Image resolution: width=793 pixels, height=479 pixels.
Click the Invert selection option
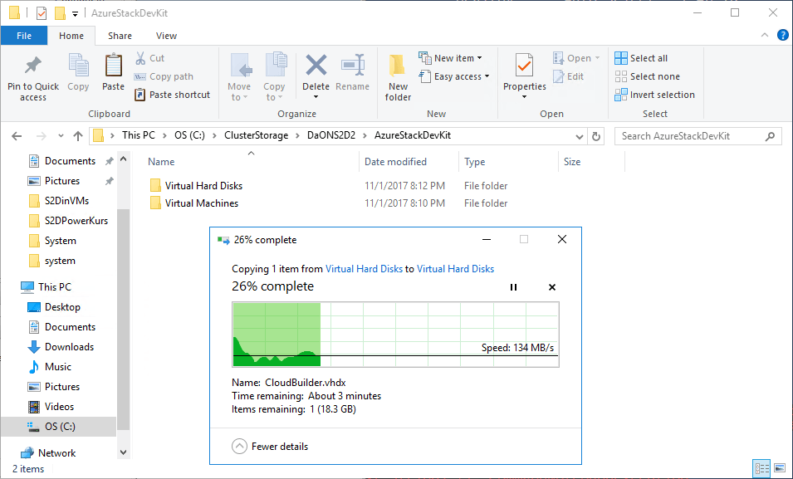[654, 95]
